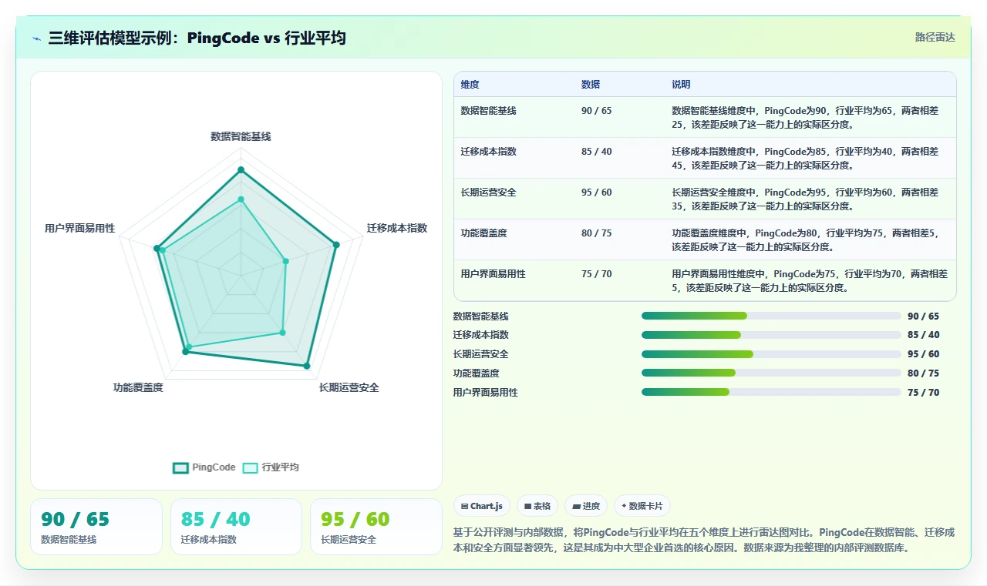The width and height of the screenshot is (987, 586).
Task: Click the 用户界面易用性维度中 description text
Action: click(x=810, y=280)
